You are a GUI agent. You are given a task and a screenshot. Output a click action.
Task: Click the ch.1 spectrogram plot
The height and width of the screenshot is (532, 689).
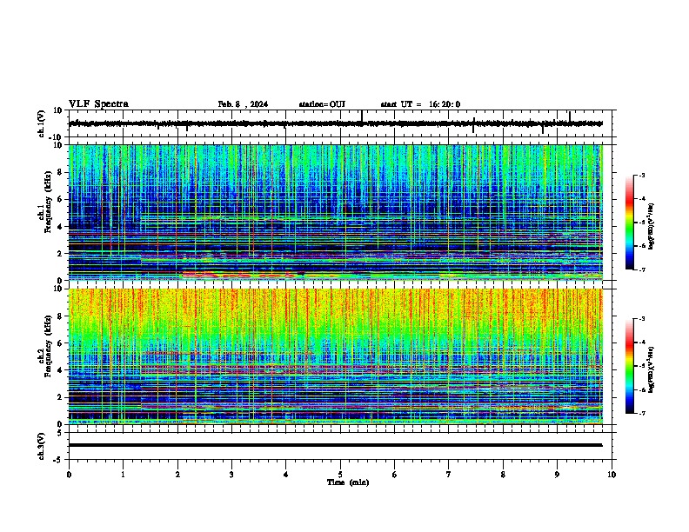[336, 212]
